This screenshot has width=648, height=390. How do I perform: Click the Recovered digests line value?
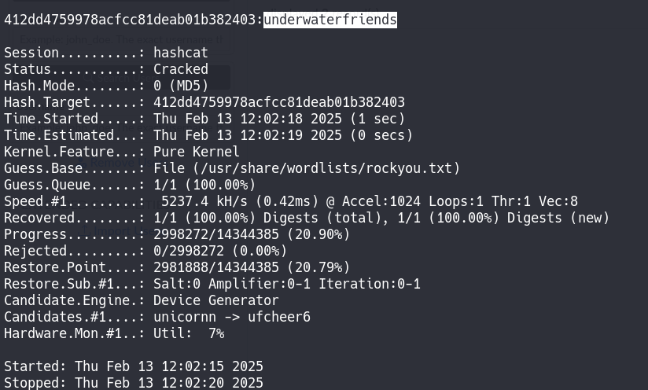tap(381, 218)
